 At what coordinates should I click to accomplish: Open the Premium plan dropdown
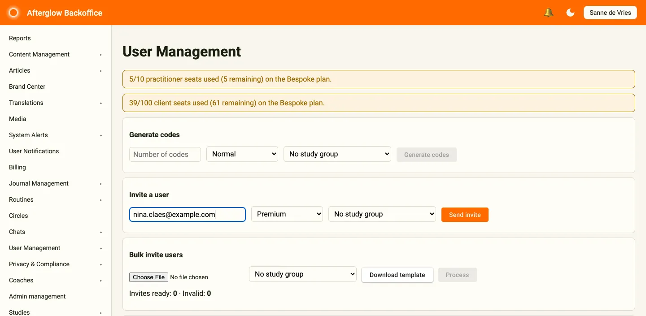tap(287, 214)
